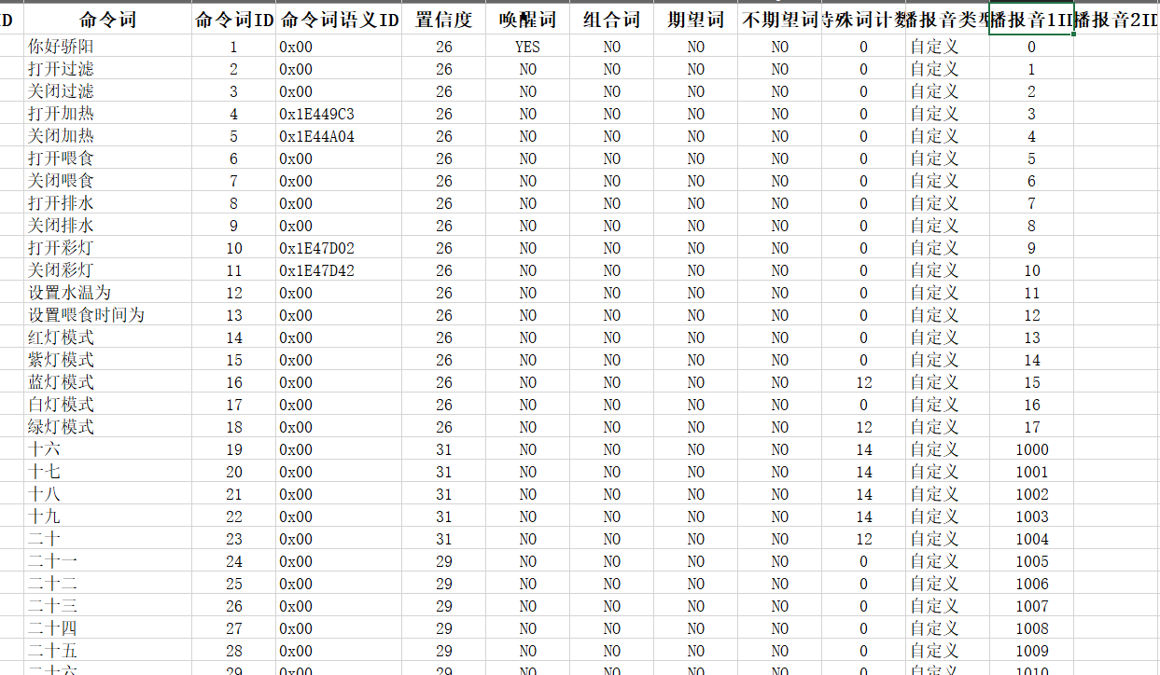The height and width of the screenshot is (675, 1160).
Task: Click the 播报音1ID cell 1002
Action: click(1031, 494)
